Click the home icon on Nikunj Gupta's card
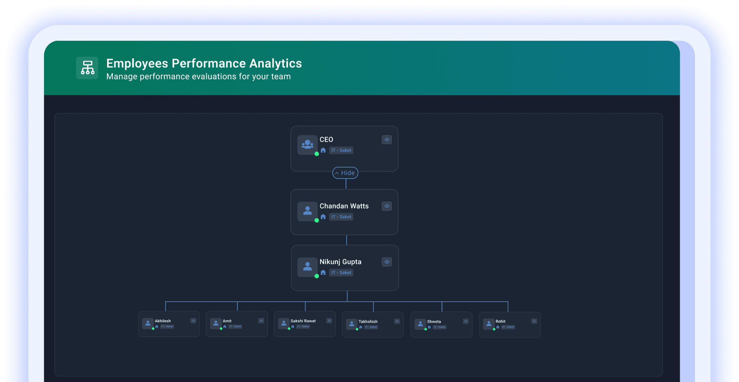Screen dimensions: 739x382 [323, 272]
